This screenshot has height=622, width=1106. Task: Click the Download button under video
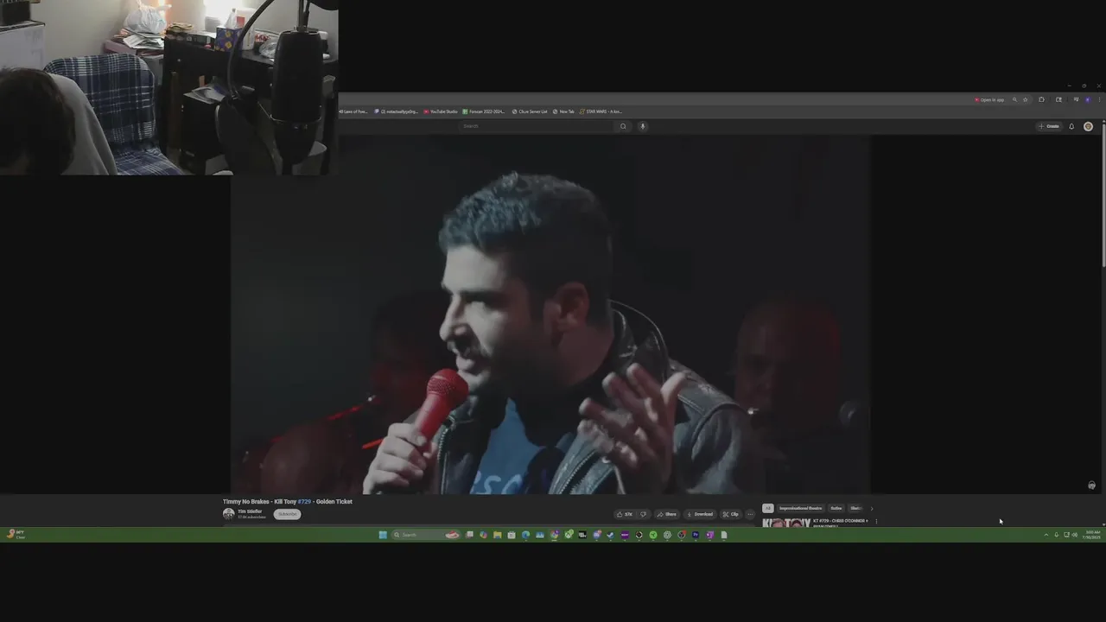point(700,514)
